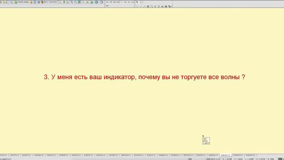Select the D1 timeframe

click(129, 2)
